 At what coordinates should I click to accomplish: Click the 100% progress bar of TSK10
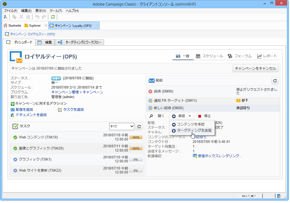click(x=136, y=138)
